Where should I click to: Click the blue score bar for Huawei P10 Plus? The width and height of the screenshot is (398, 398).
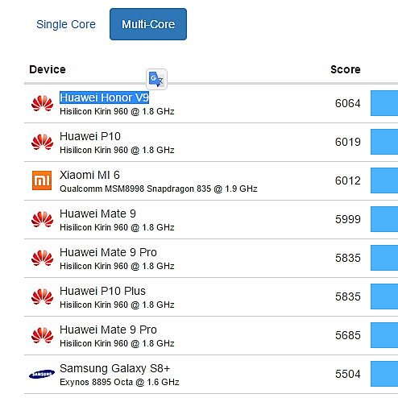(x=384, y=296)
